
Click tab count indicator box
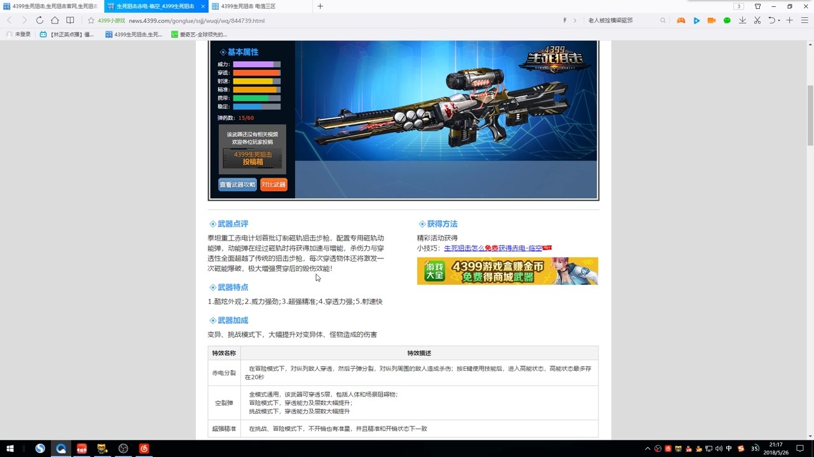(x=739, y=6)
